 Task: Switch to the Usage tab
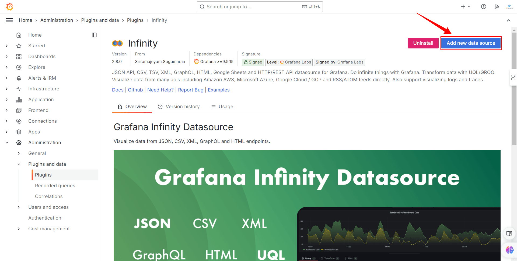(222, 107)
